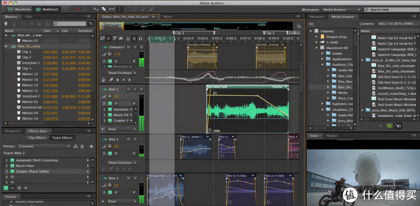Delete preset with Effects Rack trash icon
Image resolution: width=420 pixels, height=206 pixels.
[x=82, y=146]
